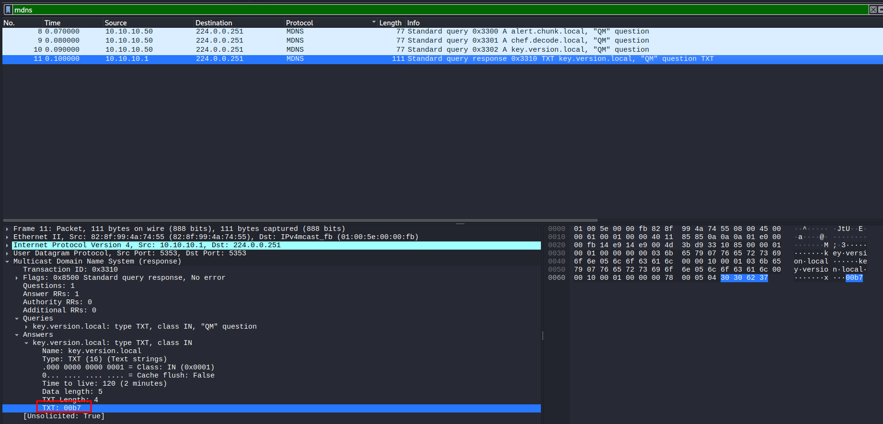The height and width of the screenshot is (424, 883).
Task: Click the display filter bookmark icon
Action: coord(8,10)
